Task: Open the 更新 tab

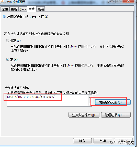Action: pos(14,9)
